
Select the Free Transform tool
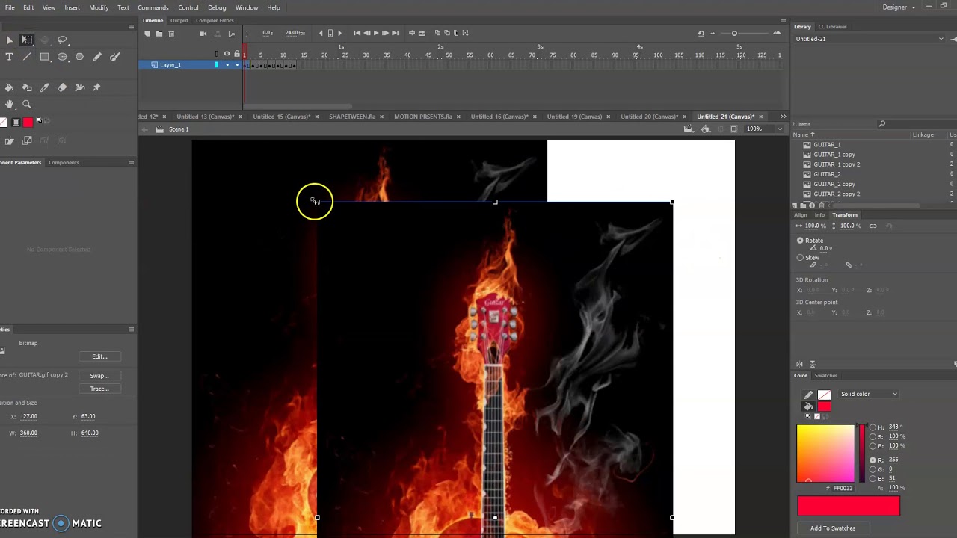[x=27, y=40]
